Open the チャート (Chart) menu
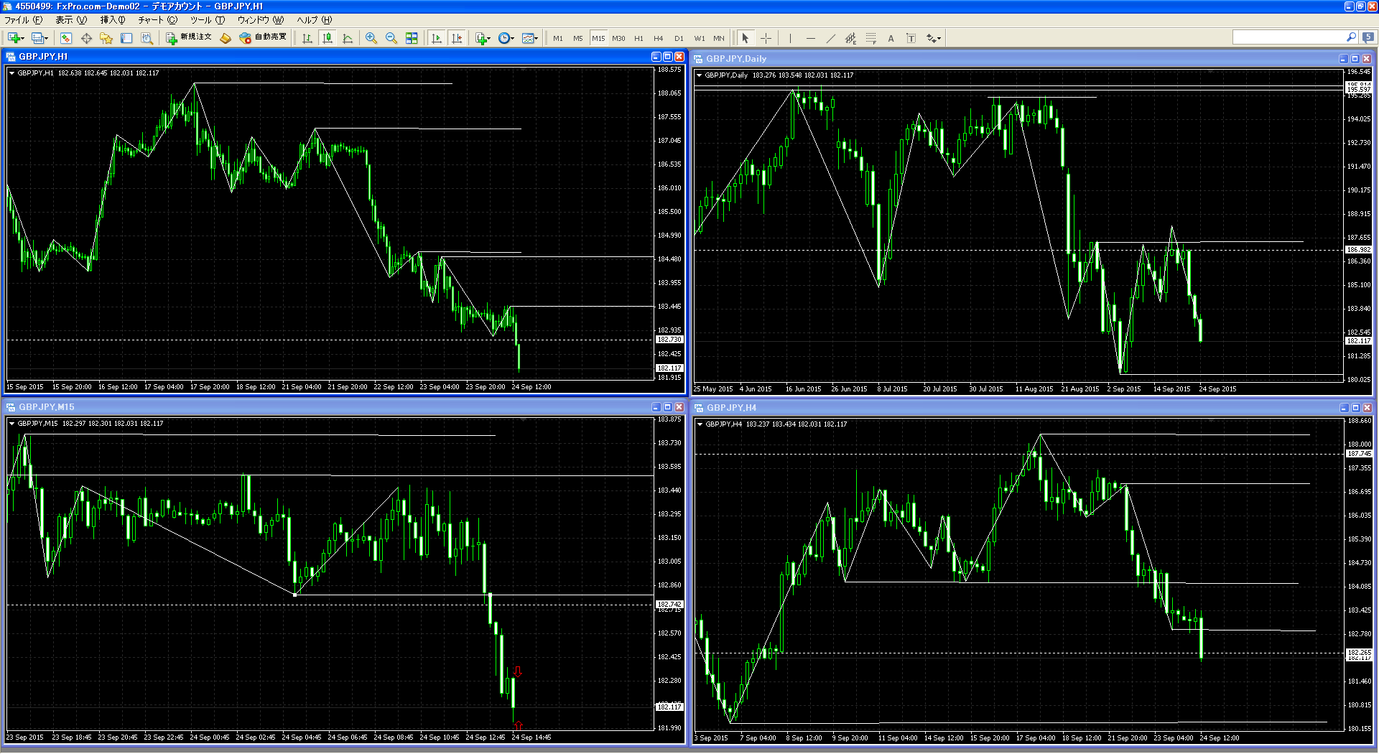This screenshot has width=1379, height=754. point(157,20)
